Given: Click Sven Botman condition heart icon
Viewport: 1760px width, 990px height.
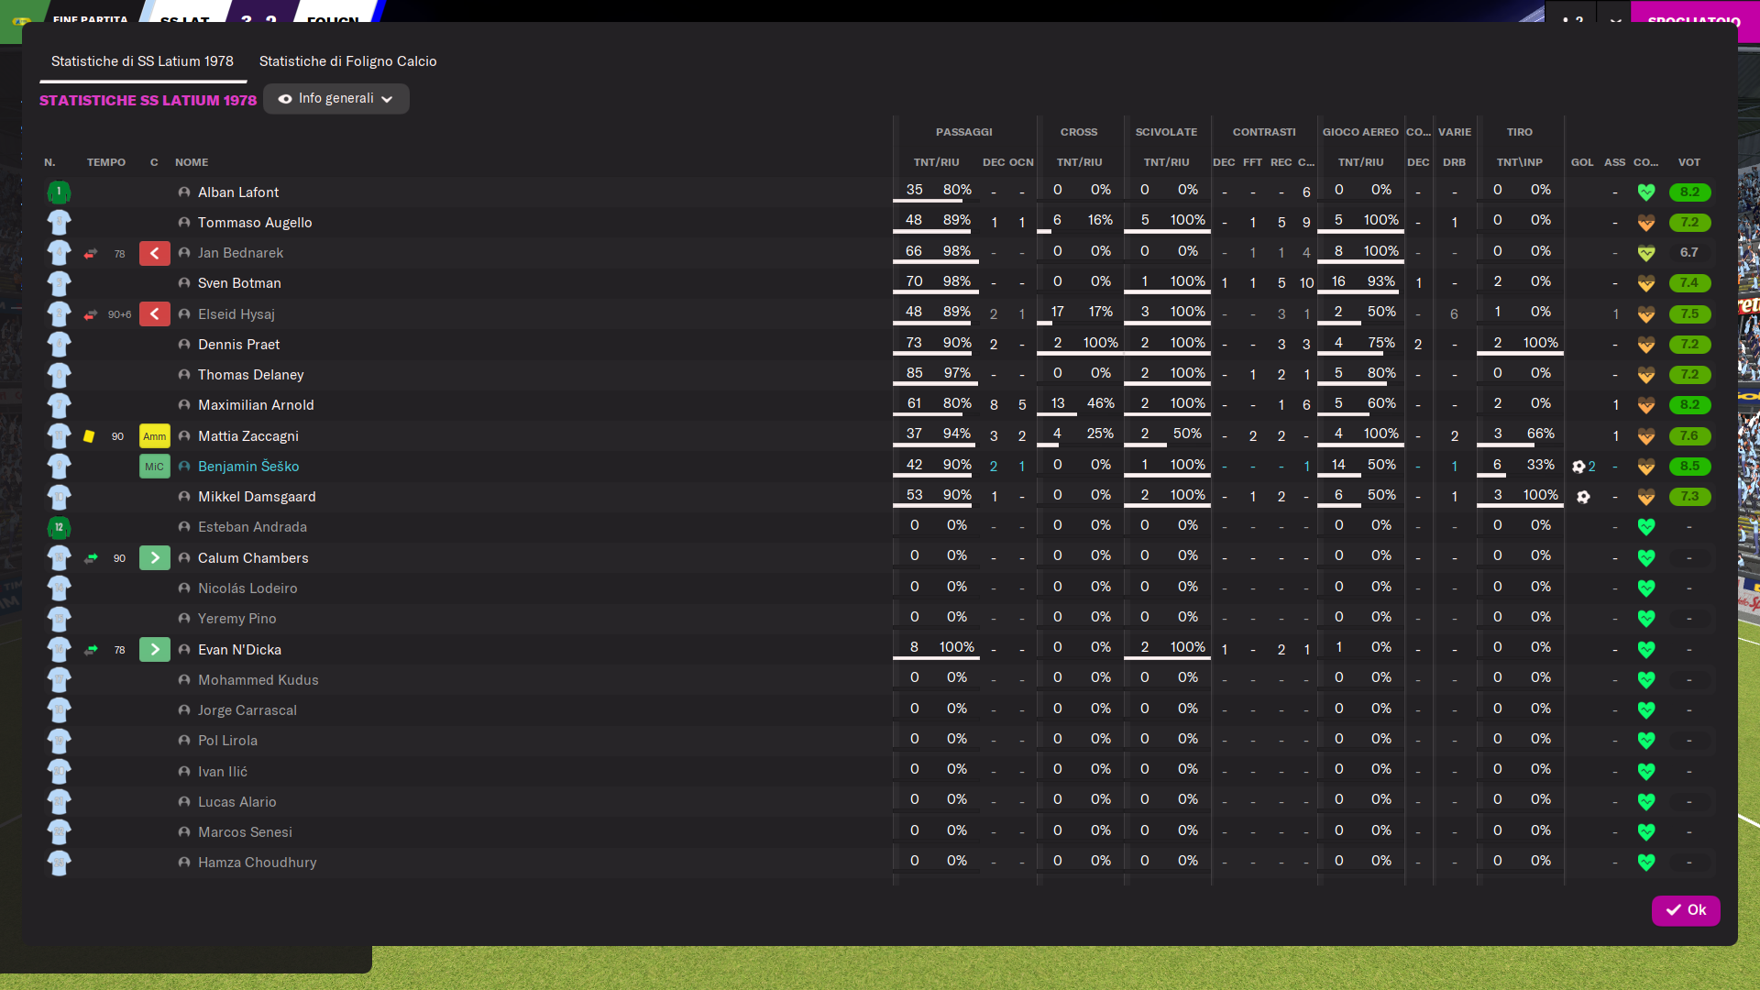Looking at the screenshot, I should click(1646, 283).
